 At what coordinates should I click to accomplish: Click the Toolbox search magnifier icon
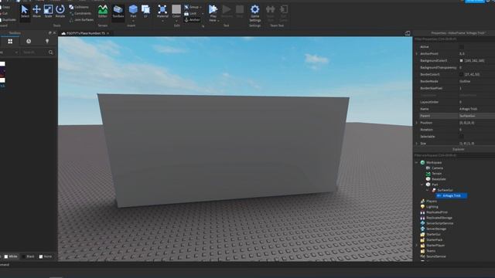coord(51,53)
